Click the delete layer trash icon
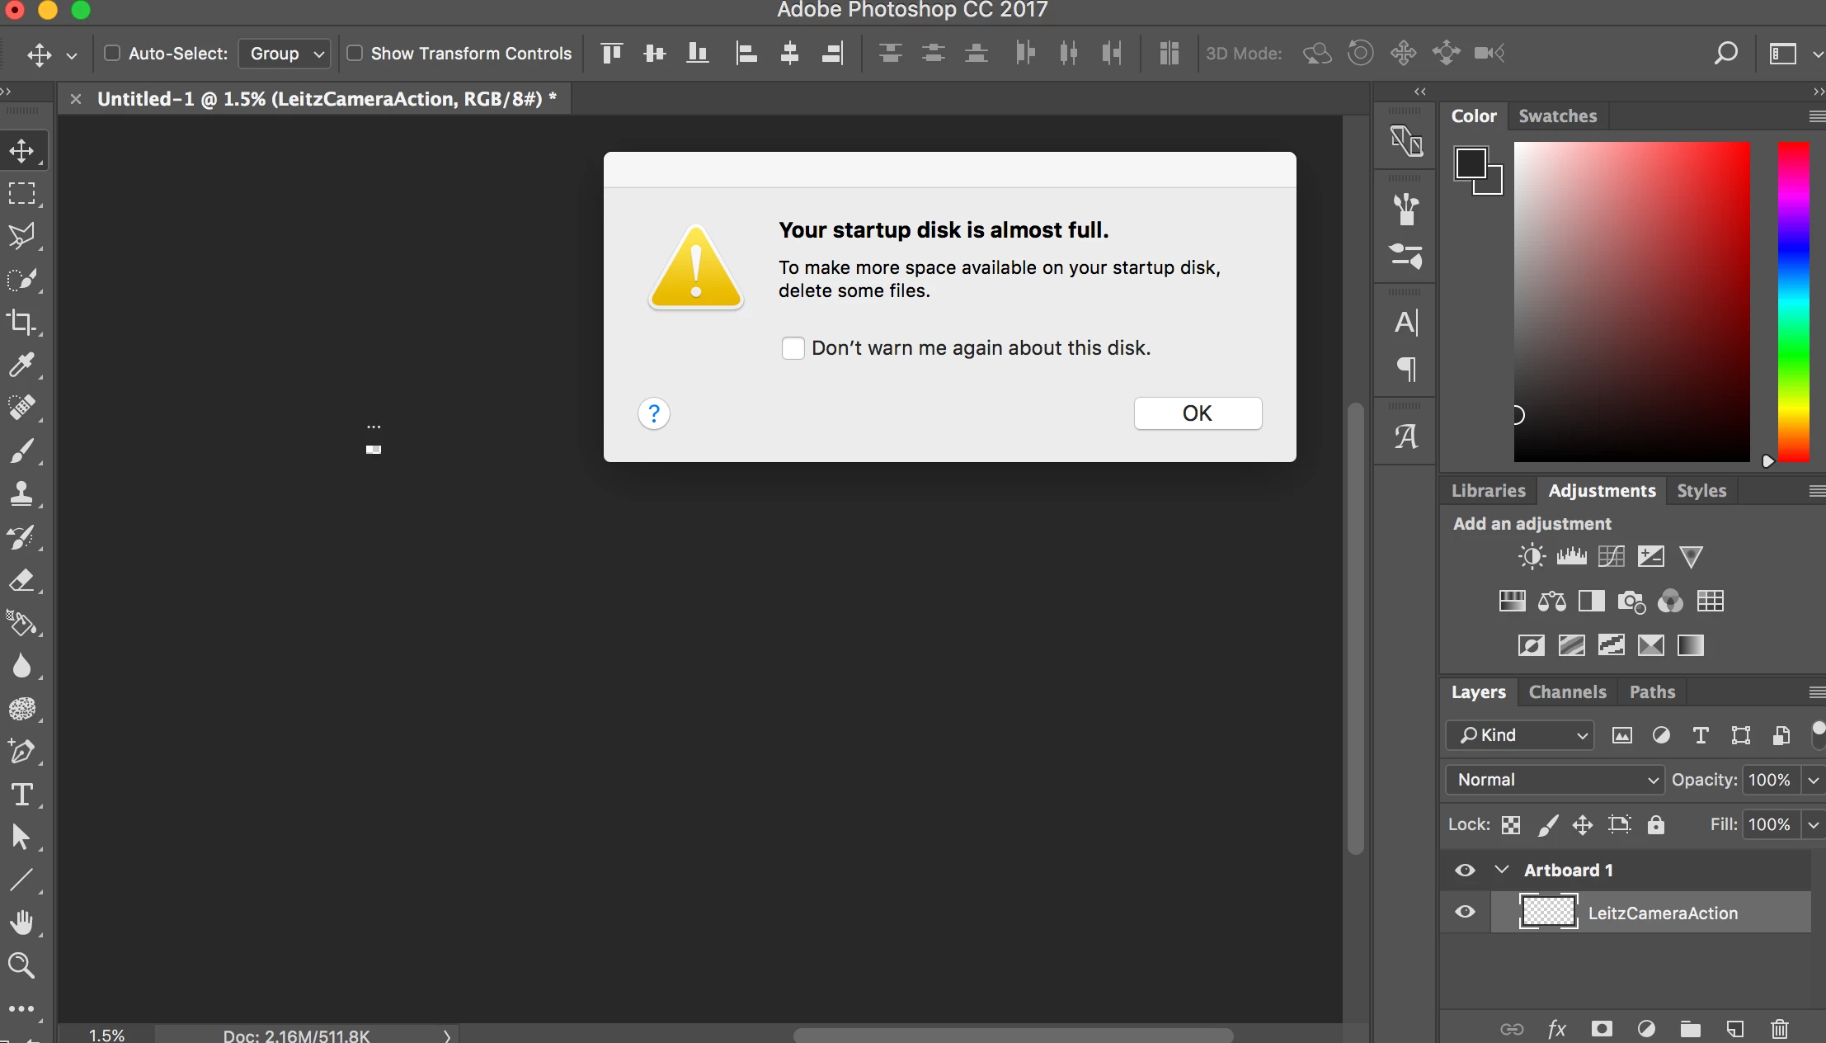Image resolution: width=1826 pixels, height=1043 pixels. [1779, 1028]
